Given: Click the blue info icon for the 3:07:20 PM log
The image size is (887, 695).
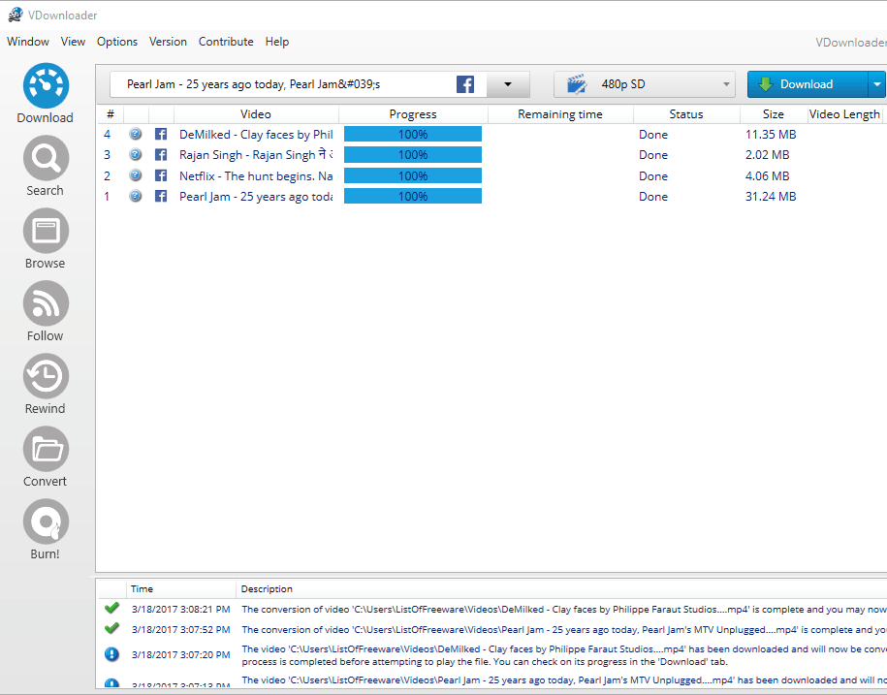Looking at the screenshot, I should click(x=112, y=654).
